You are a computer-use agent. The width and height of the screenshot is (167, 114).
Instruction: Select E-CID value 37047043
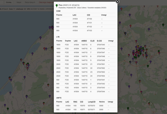coord(101,88)
